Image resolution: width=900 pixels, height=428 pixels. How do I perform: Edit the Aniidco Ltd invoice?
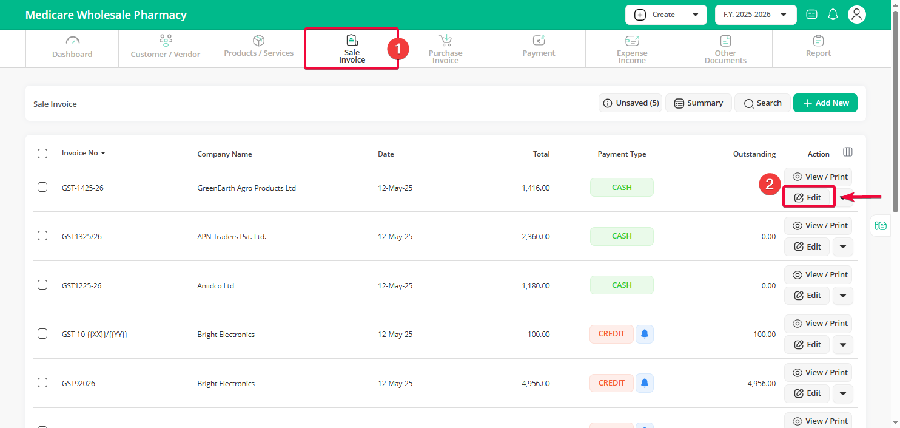807,296
